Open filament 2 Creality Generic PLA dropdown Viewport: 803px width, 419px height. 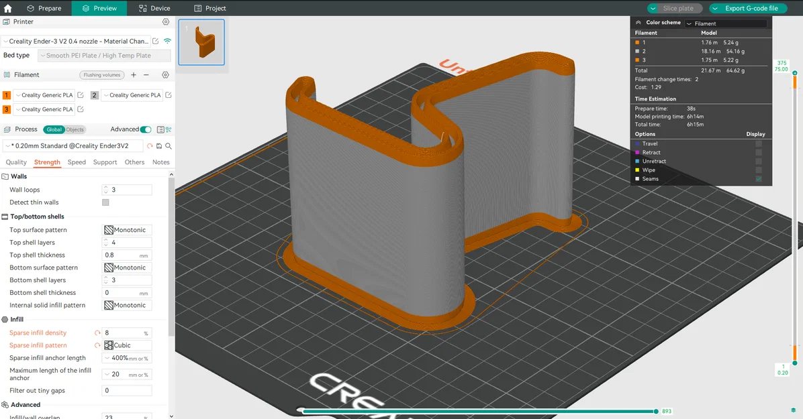132,95
